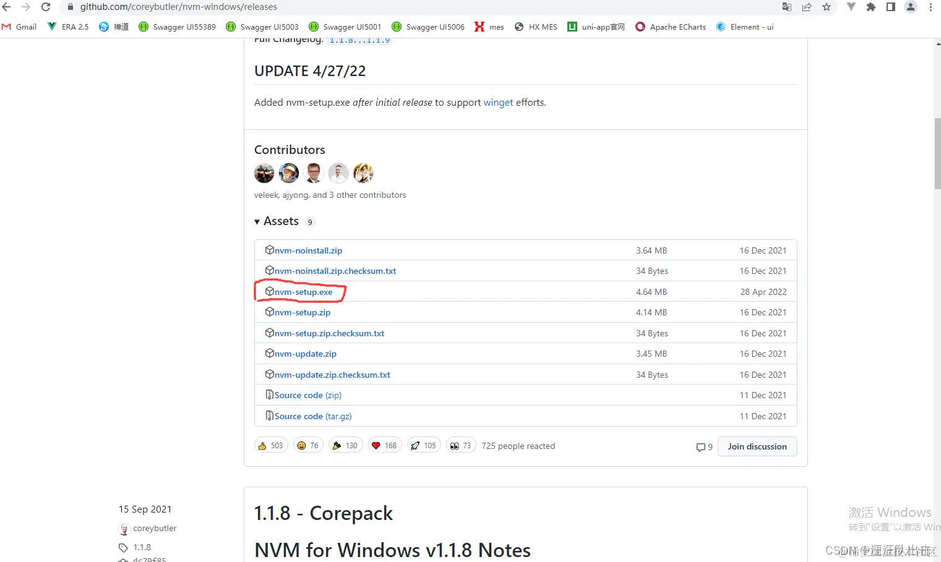Image resolution: width=941 pixels, height=562 pixels.
Task: Click fourth contributor avatar
Action: pos(338,173)
